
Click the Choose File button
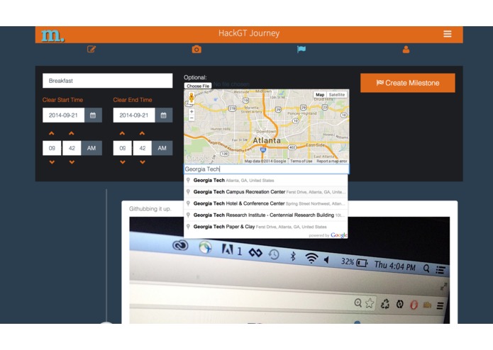[x=198, y=86]
